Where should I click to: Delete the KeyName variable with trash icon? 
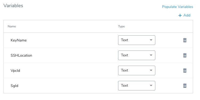pos(185,40)
